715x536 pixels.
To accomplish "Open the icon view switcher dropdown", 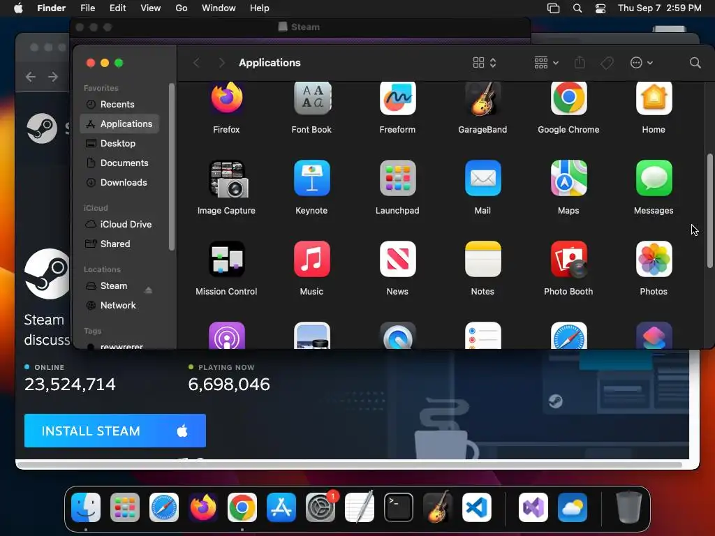I will point(485,63).
